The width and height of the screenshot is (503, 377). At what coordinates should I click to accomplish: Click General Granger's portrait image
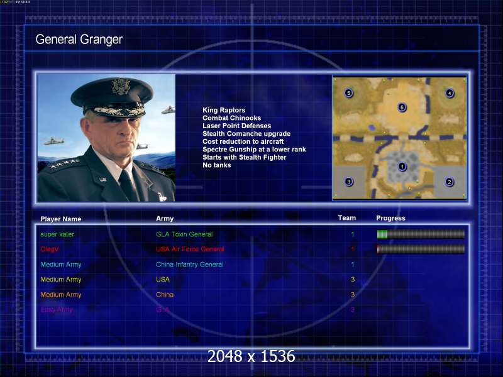click(106, 138)
